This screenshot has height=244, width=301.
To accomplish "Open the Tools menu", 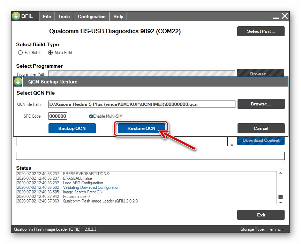I will (x=64, y=16).
